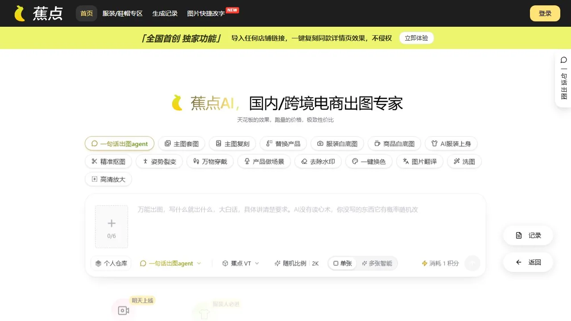The image size is (571, 321).
Task: Click the floating 返回 button
Action: pyautogui.click(x=528, y=262)
